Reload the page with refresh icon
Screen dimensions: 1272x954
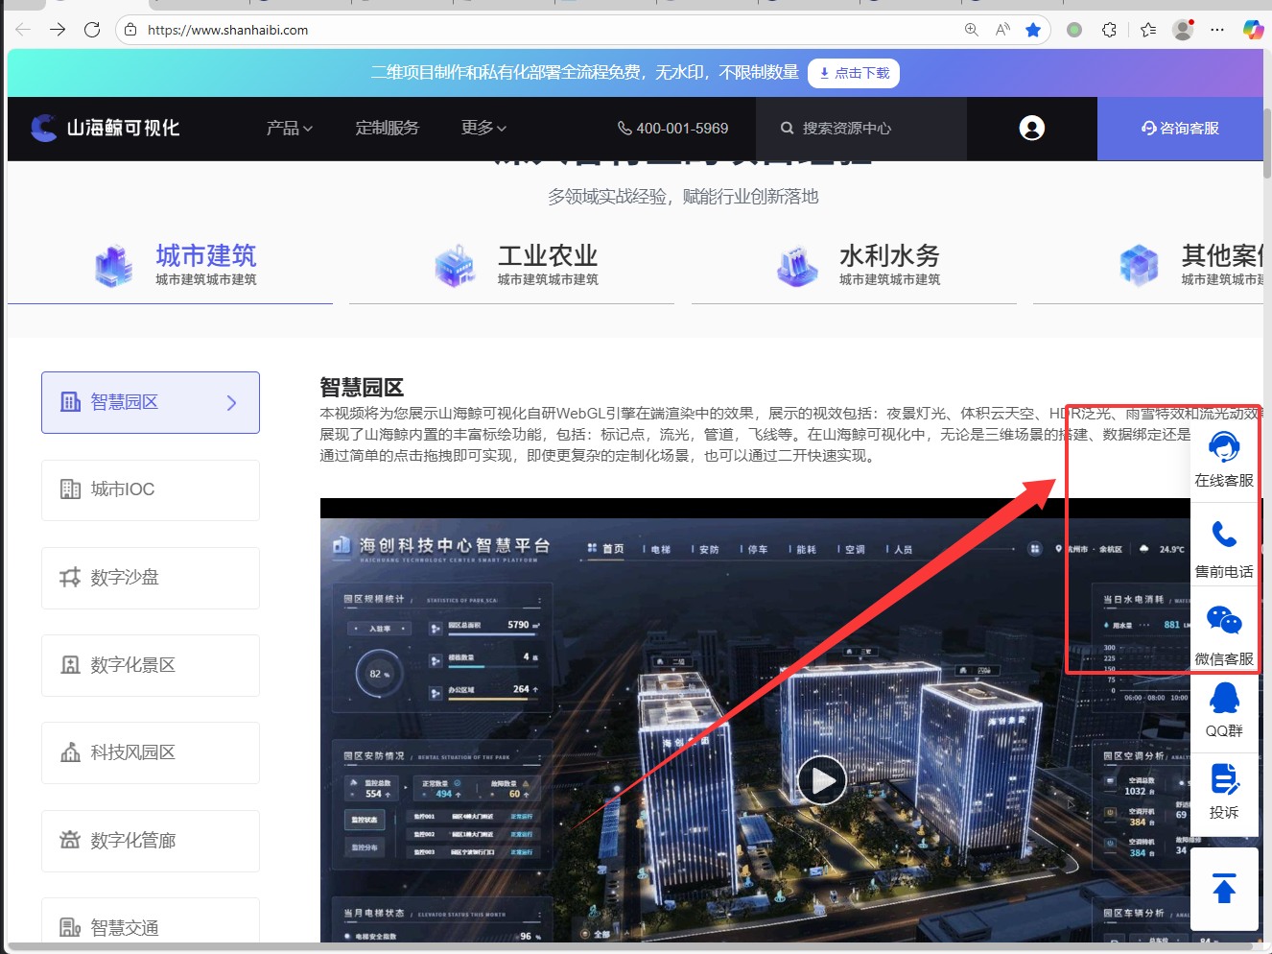pyautogui.click(x=92, y=30)
